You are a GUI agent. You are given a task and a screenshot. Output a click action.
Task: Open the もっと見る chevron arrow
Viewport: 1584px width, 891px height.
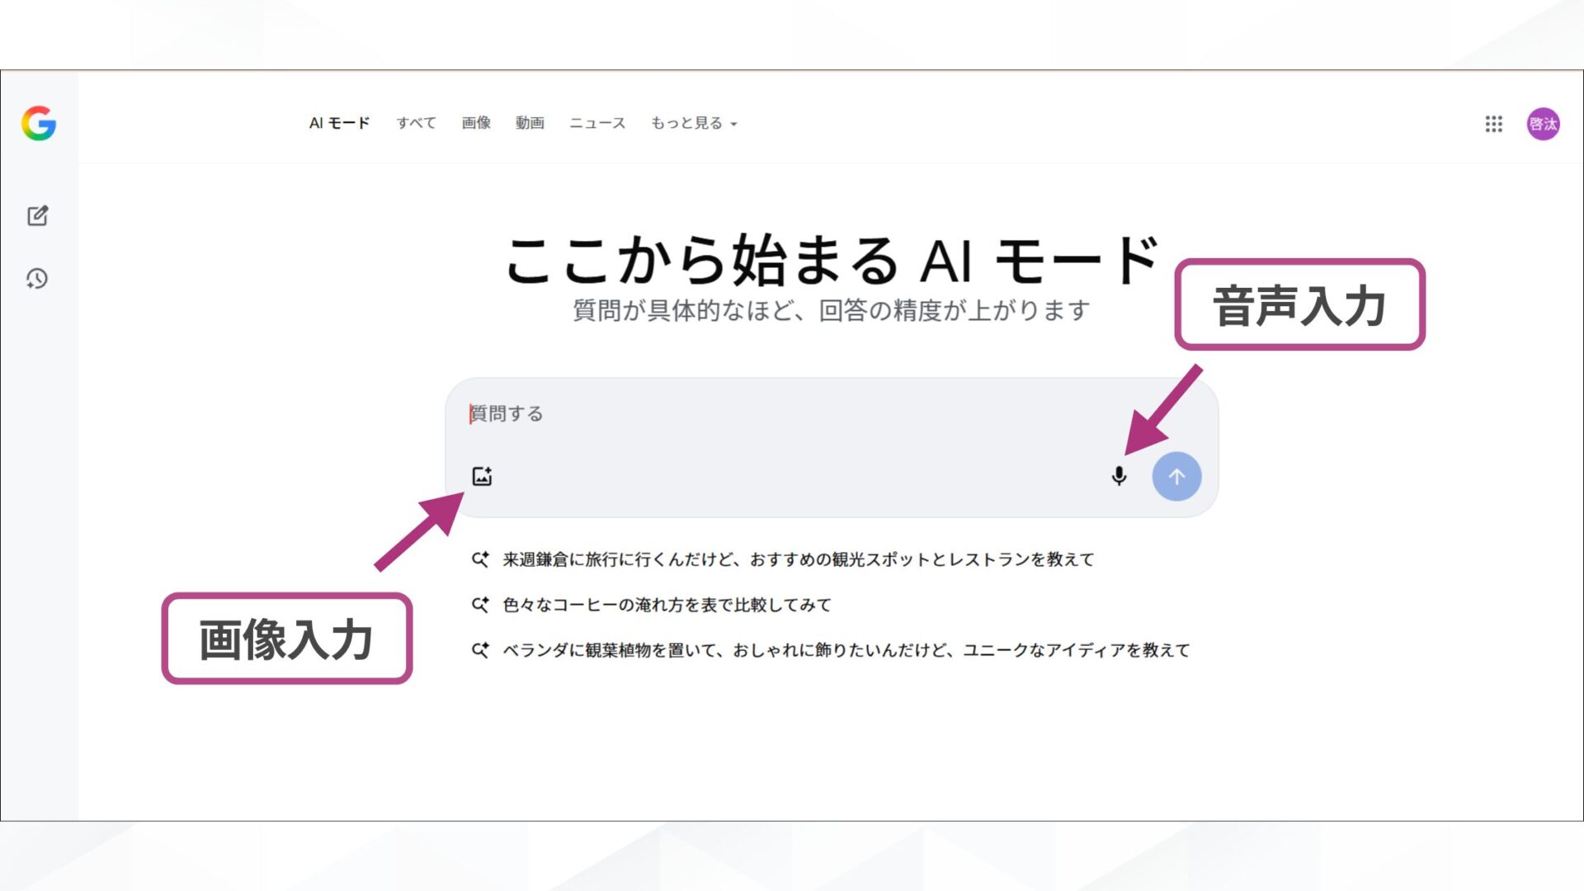point(734,125)
